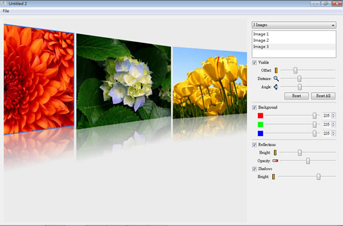Toggle the Visible checkbox
Screen dimensions: 343x226
(x=254, y=62)
